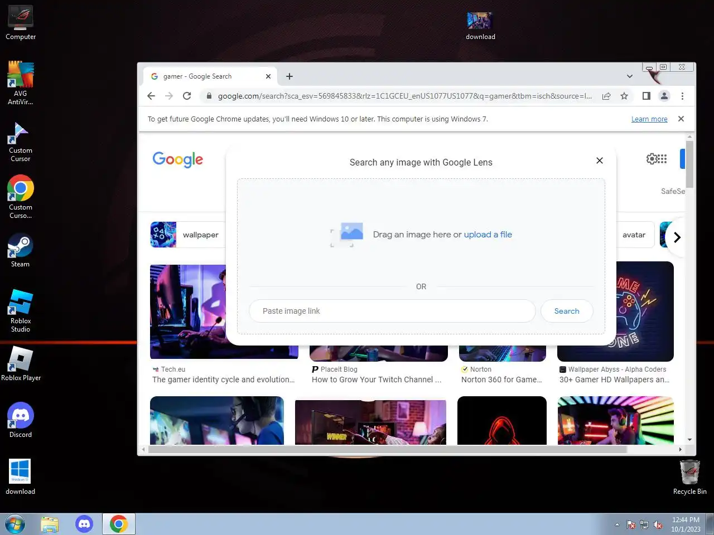Open a new Chrome tab

[289, 76]
